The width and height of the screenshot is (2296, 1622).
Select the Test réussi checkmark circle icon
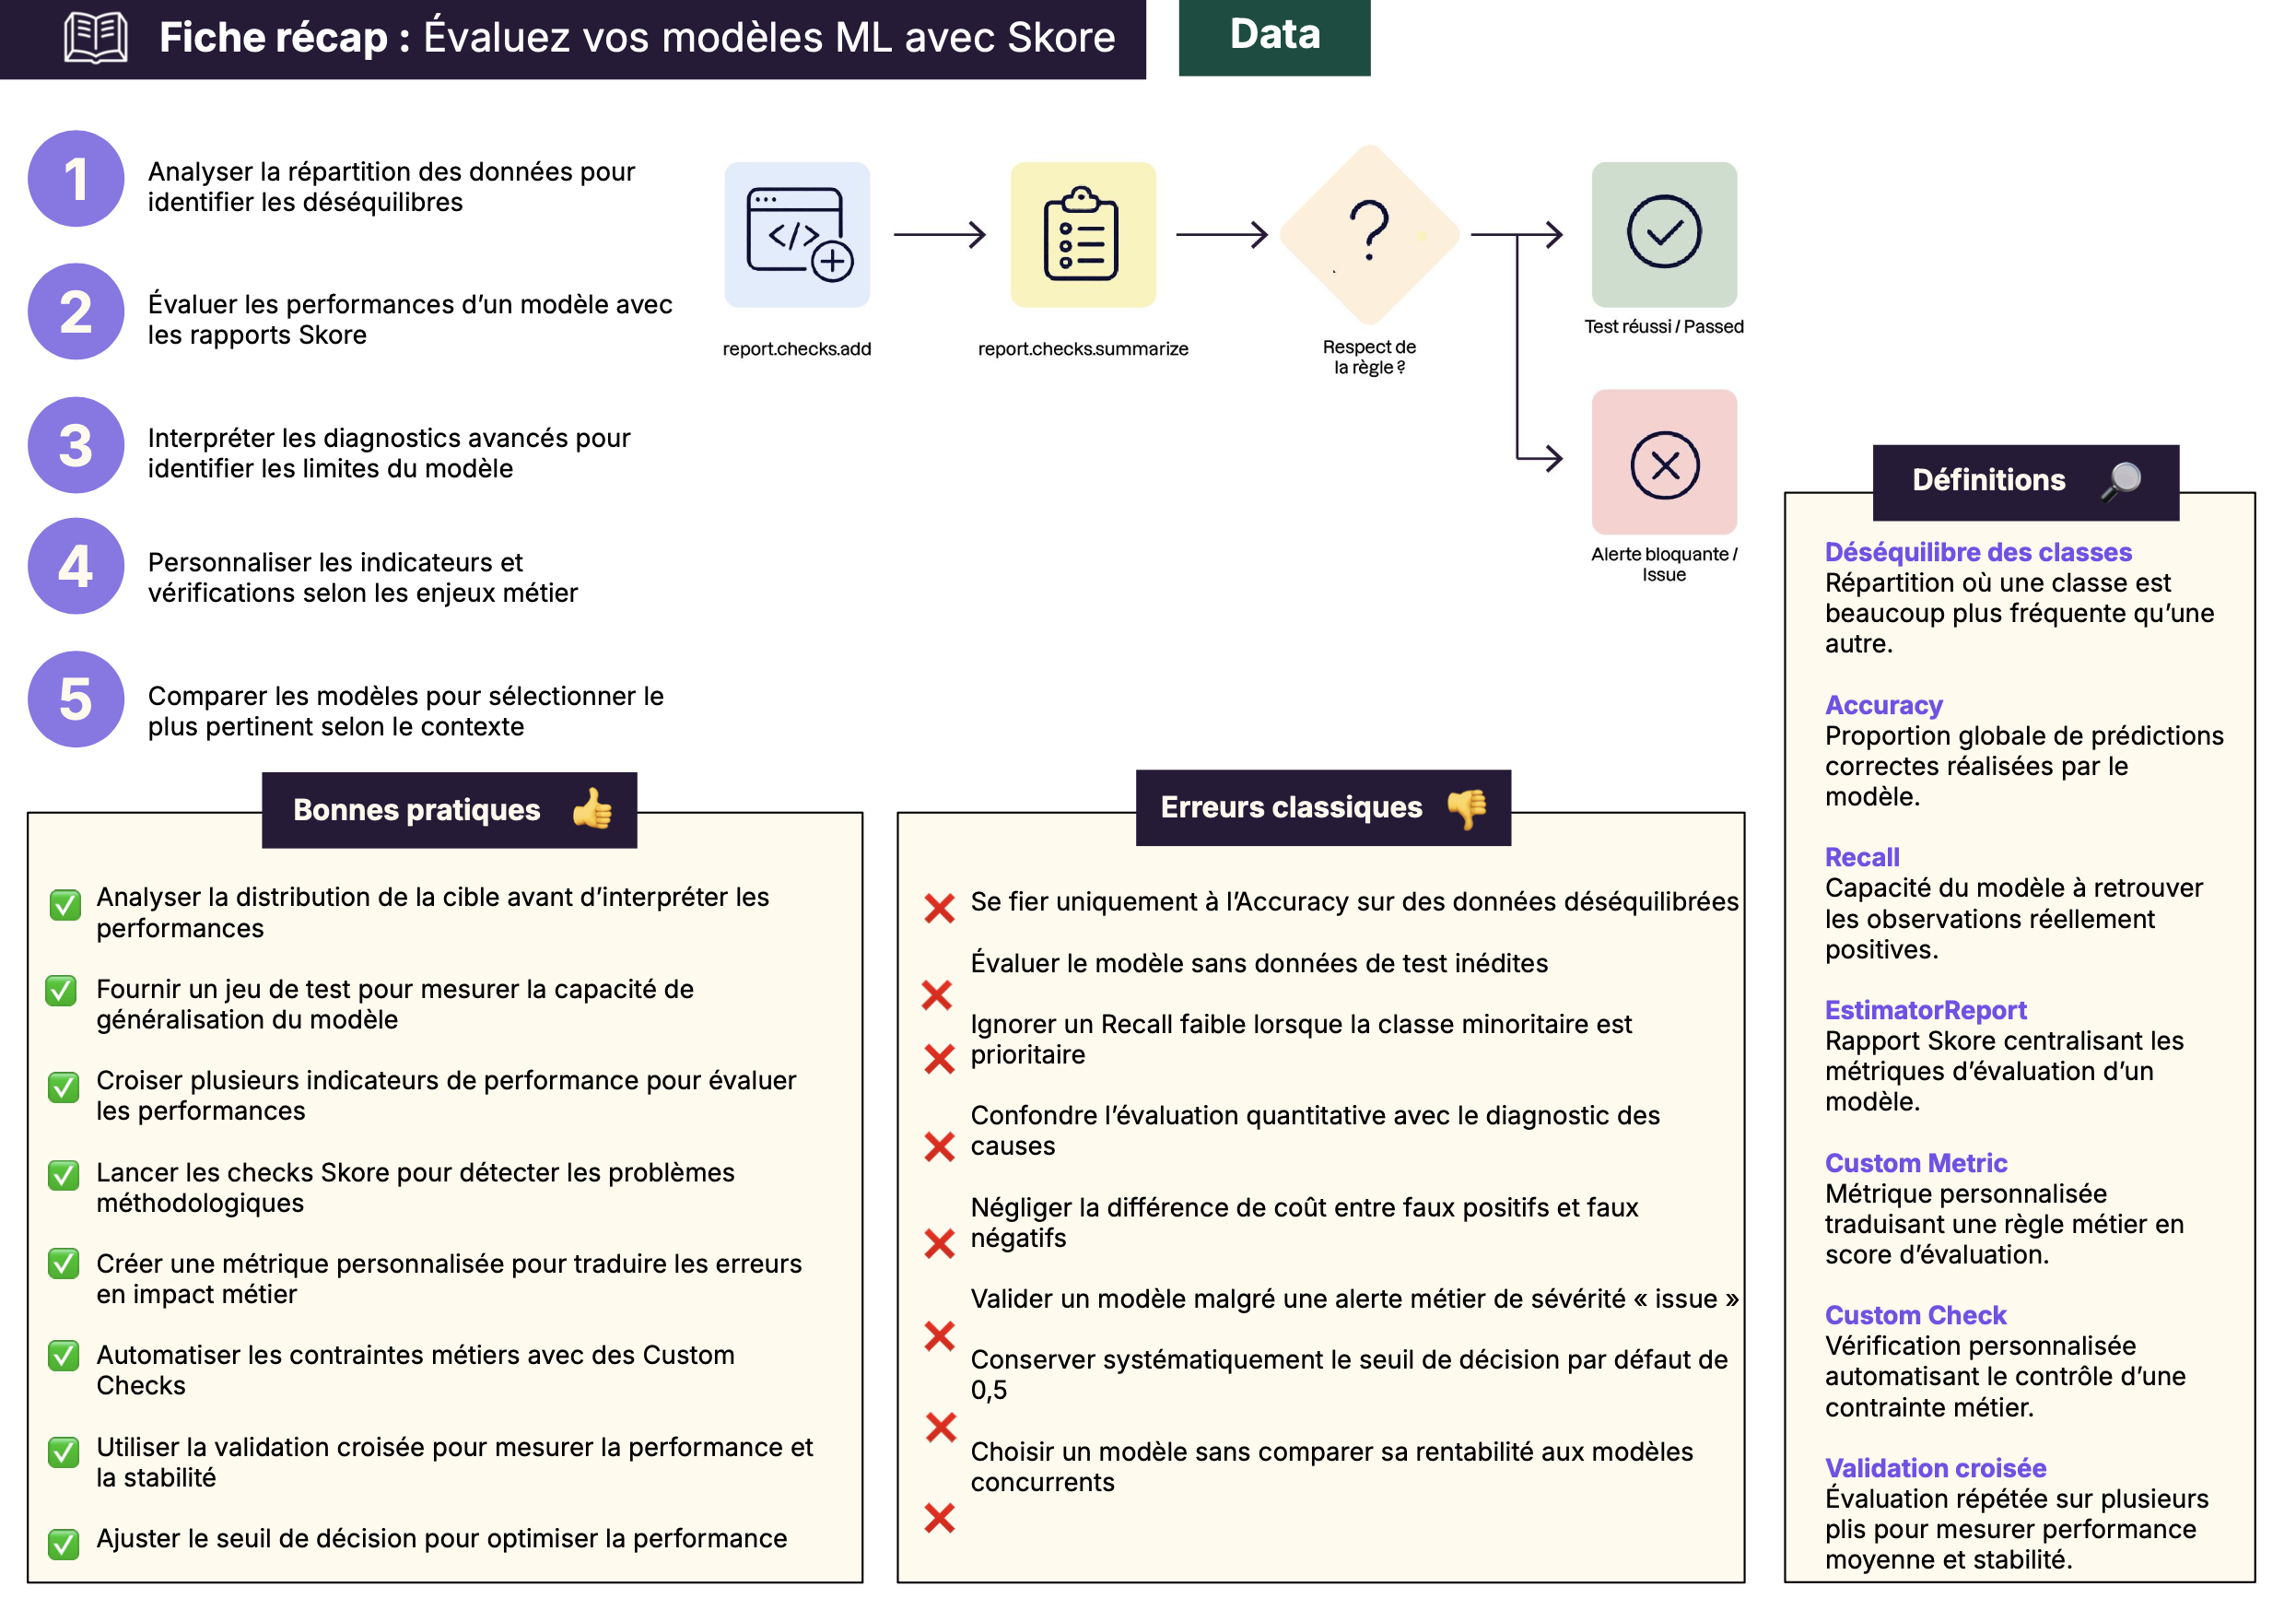point(1664,234)
